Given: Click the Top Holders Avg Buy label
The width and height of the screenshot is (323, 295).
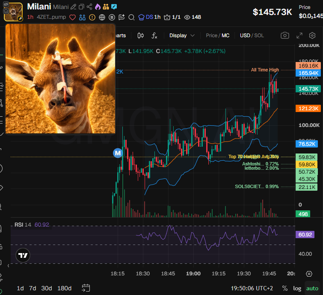Looking at the screenshot, I should 254,156.
